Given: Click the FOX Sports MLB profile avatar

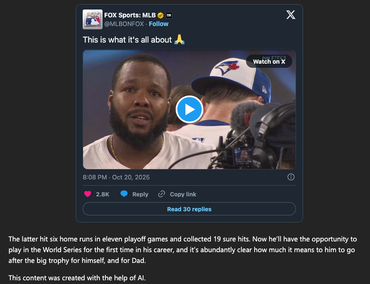Looking at the screenshot, I should (93, 19).
